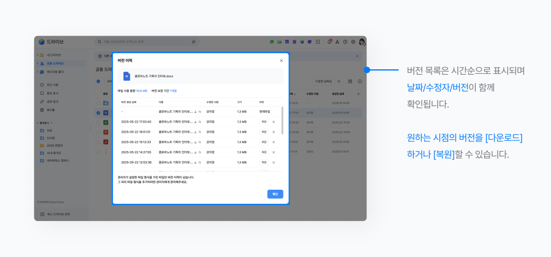Screen dimensions: 551x257
Task: Open the 수정한 날짜순 sort dropdown
Action: point(323,81)
